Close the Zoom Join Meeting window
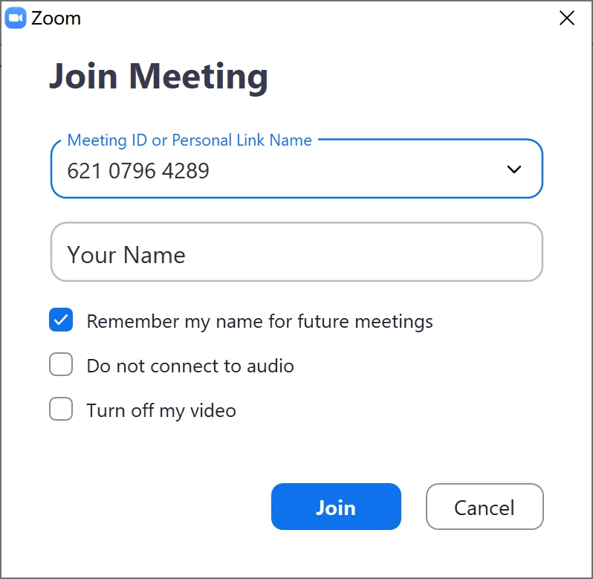This screenshot has height=579, width=593. tap(567, 19)
